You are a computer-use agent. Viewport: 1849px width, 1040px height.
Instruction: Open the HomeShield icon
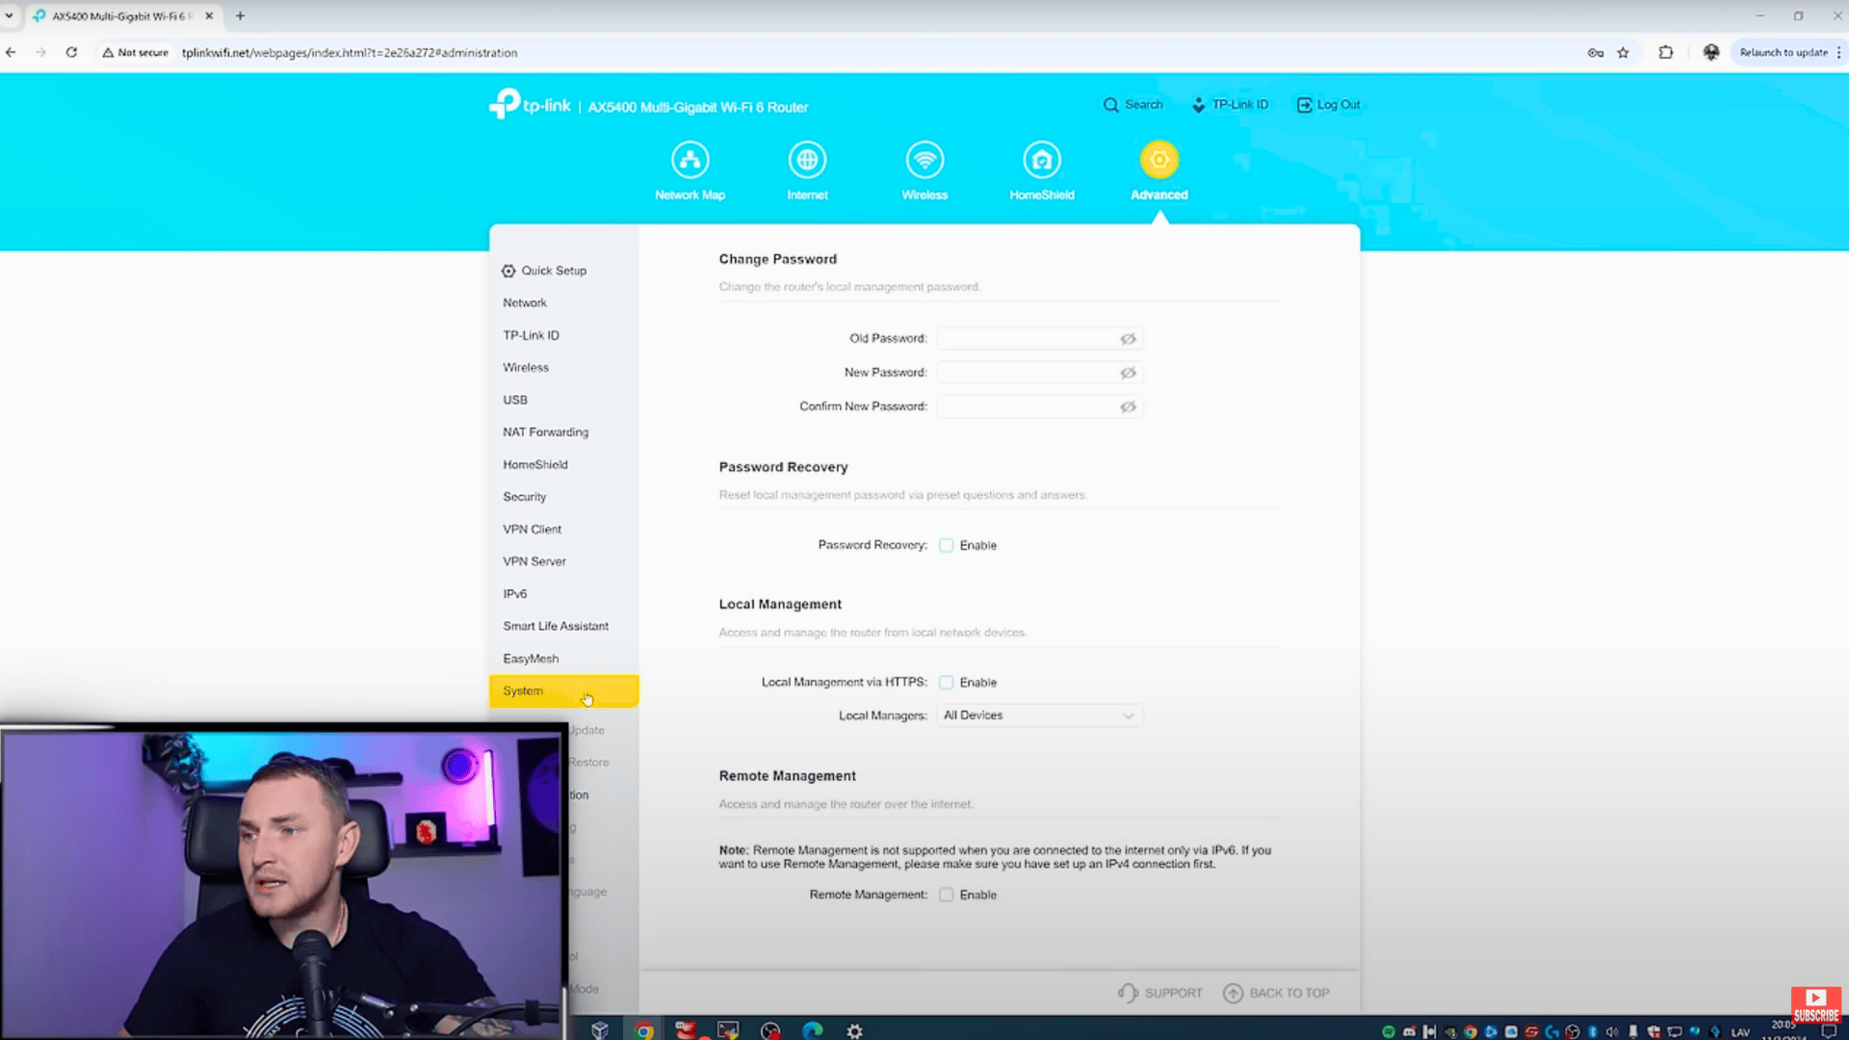click(1042, 160)
